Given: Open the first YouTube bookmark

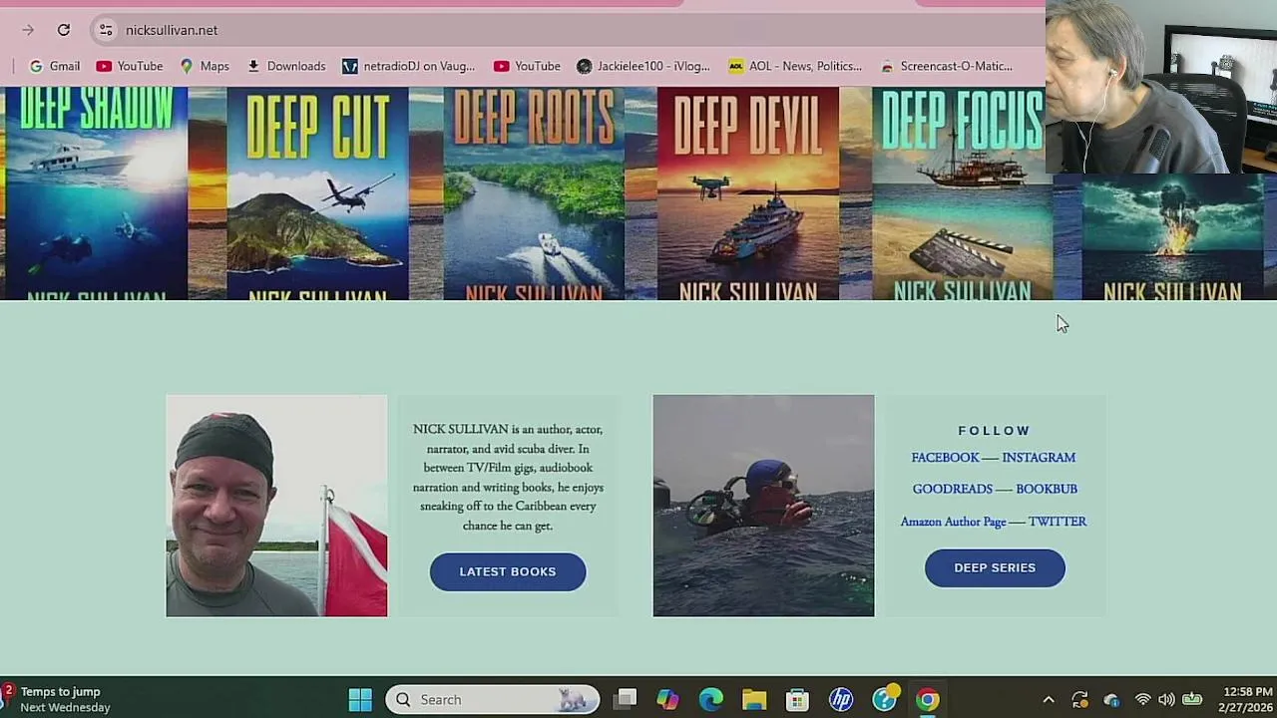Looking at the screenshot, I should (x=130, y=66).
